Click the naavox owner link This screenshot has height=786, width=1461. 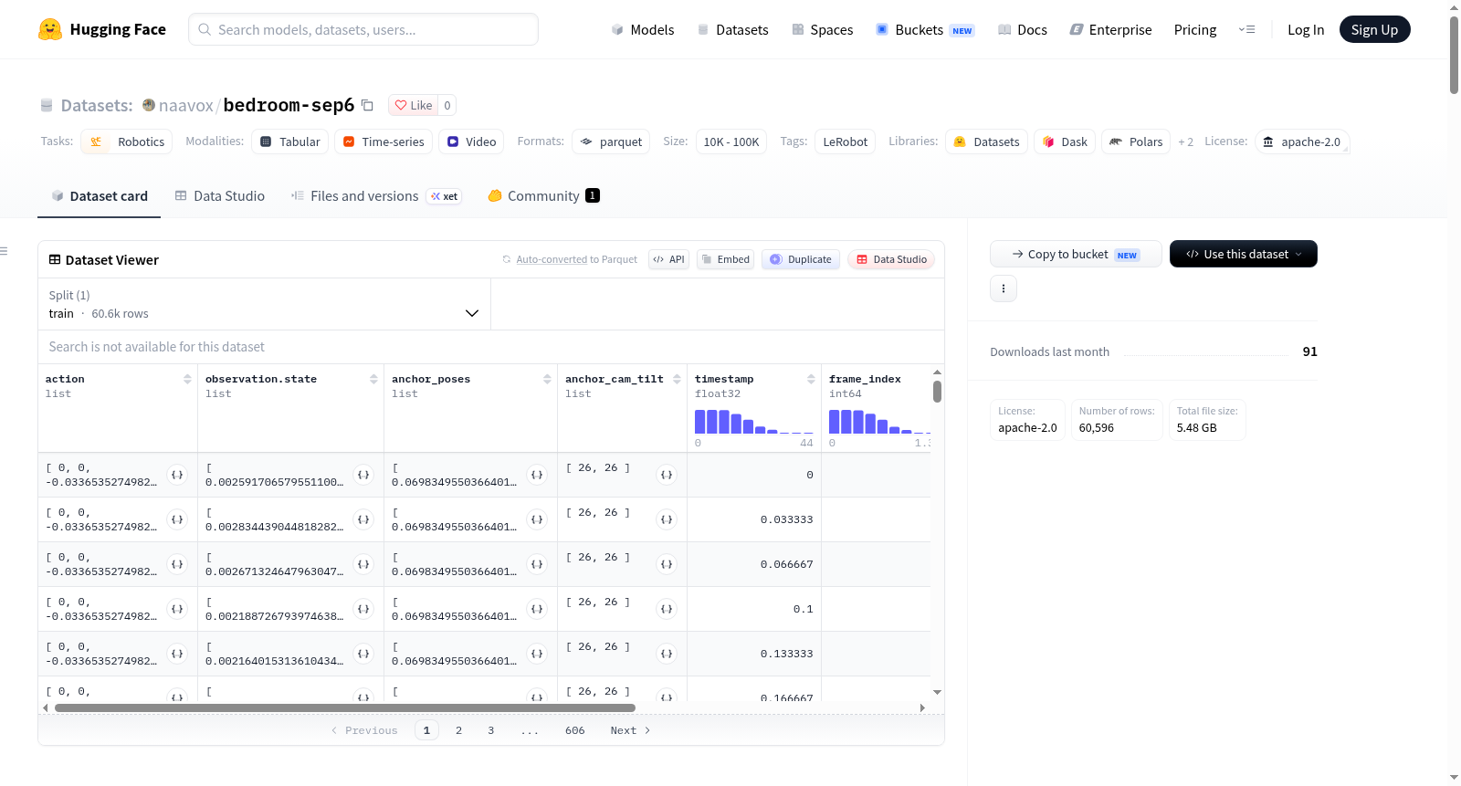pos(186,105)
